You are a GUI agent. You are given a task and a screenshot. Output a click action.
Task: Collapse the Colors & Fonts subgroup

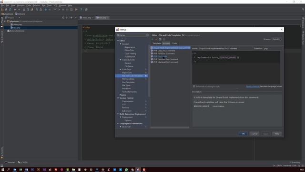(x=121, y=60)
